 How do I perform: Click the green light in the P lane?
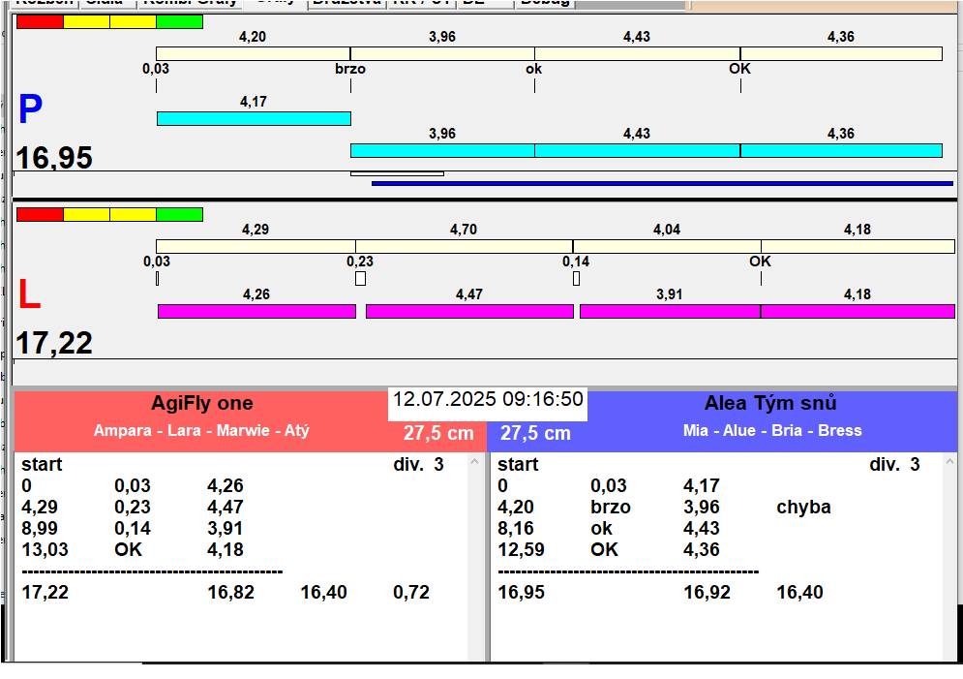179,21
